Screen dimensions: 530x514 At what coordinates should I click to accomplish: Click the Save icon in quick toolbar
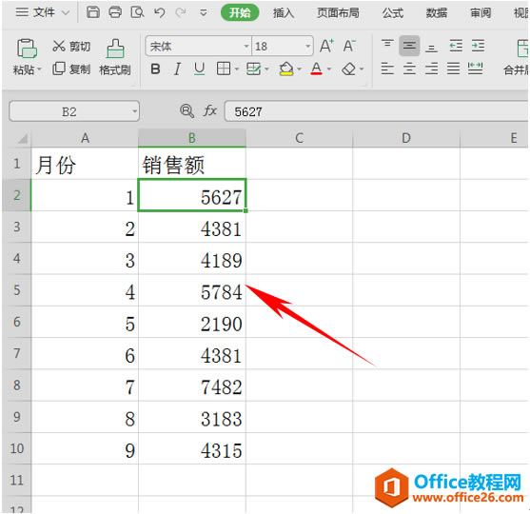pyautogui.click(x=93, y=12)
